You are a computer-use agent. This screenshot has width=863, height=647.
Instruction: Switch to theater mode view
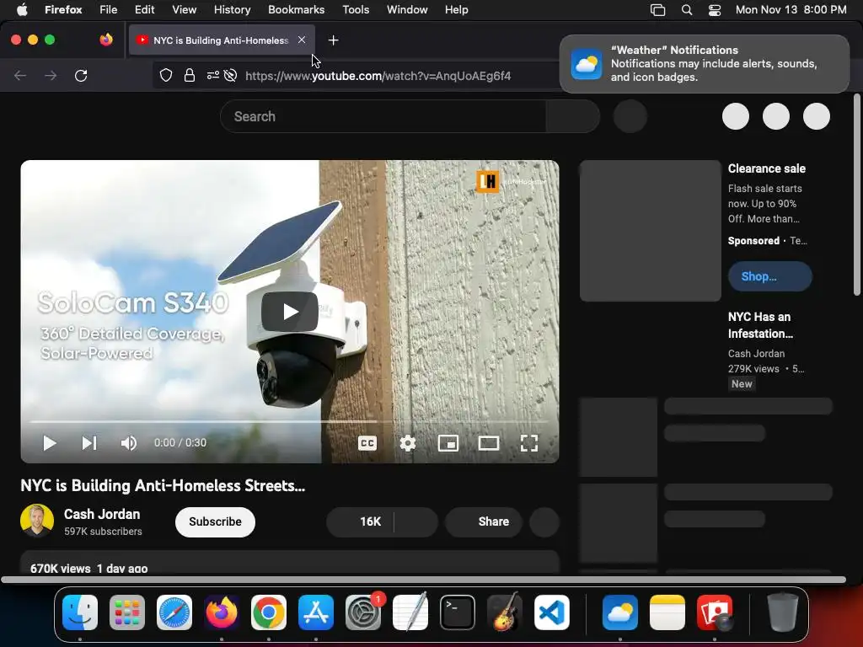[488, 443]
